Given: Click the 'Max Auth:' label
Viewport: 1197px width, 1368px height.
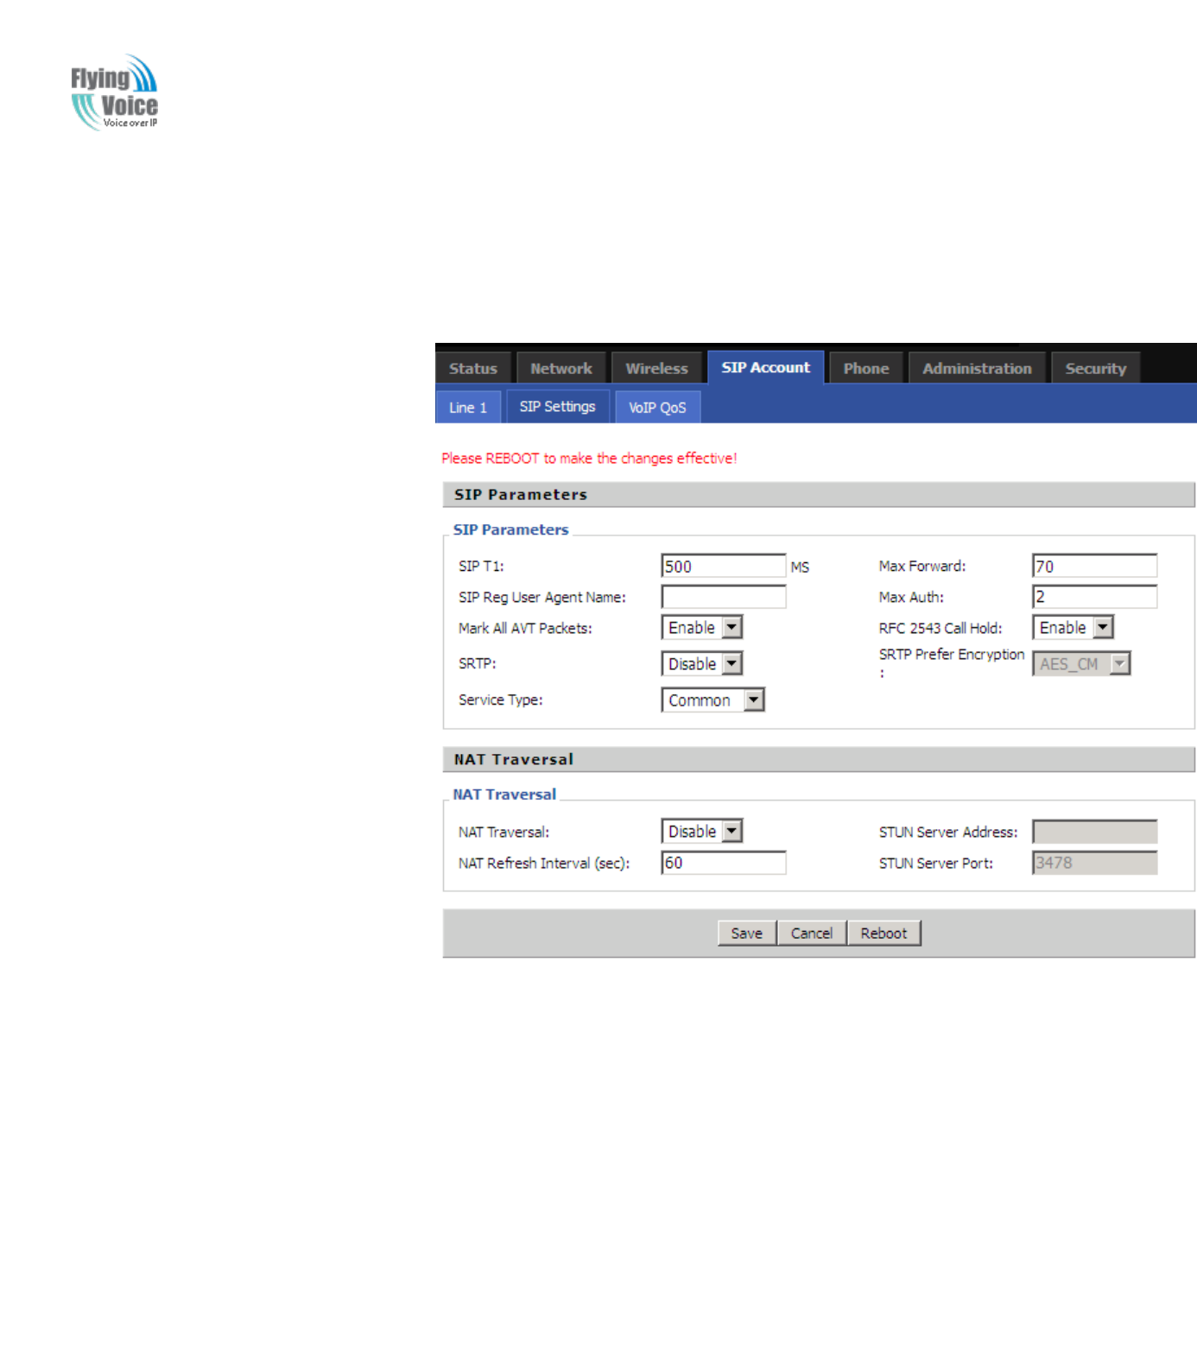Looking at the screenshot, I should tap(911, 597).
